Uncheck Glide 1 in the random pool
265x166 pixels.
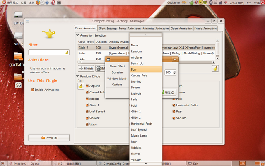click(87, 105)
